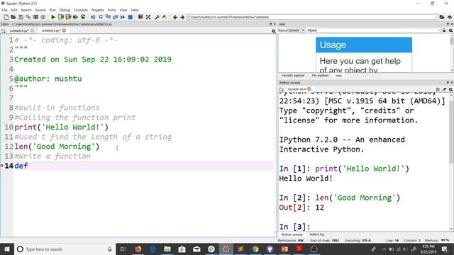Click Maximize current pane icon
The height and width of the screenshot is (255, 454).
coord(140,17)
